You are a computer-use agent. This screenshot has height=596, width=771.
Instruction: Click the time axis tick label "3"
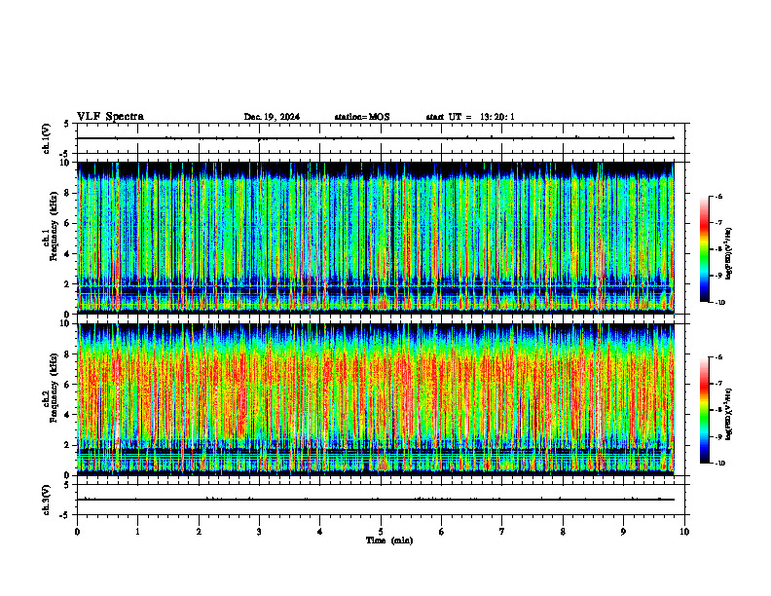259,532
